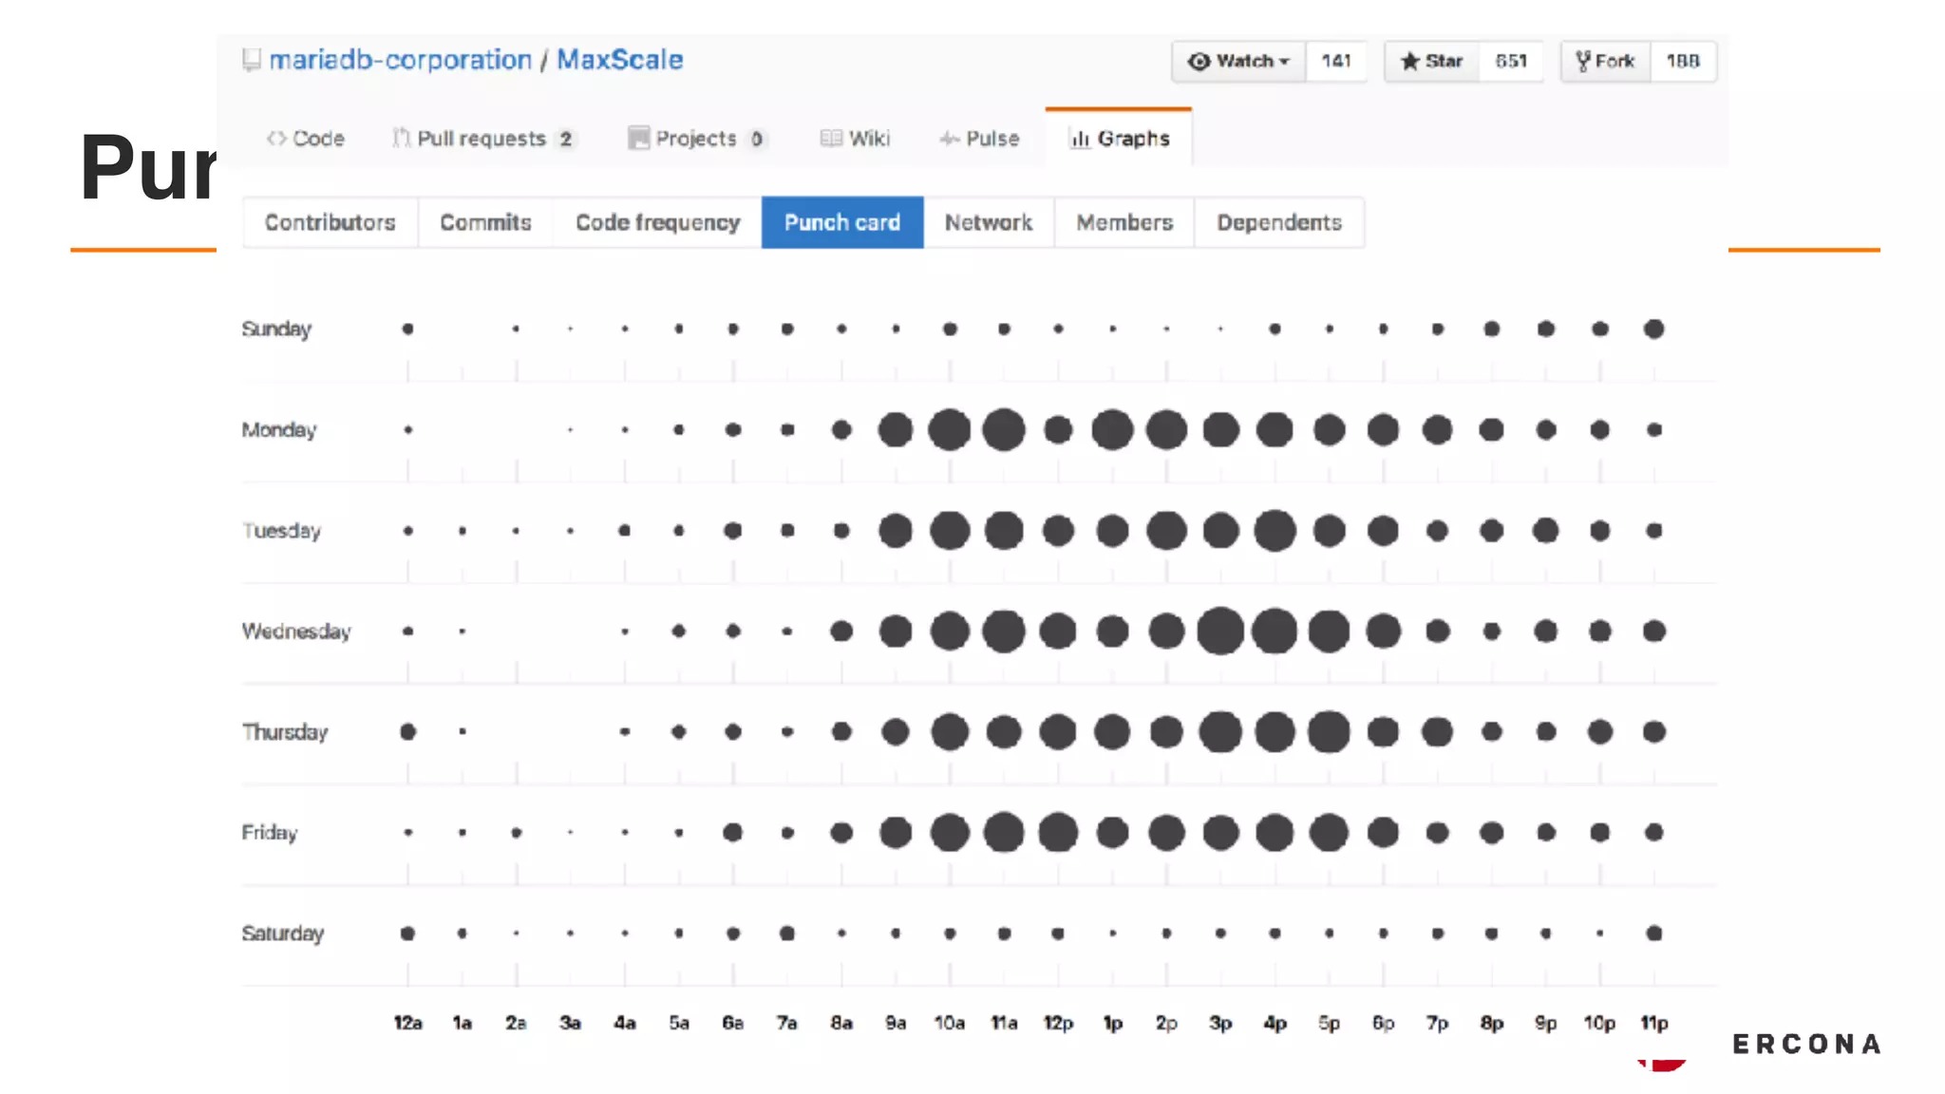Click the Tuesday row label
The image size is (1945, 1094).
pyautogui.click(x=281, y=531)
